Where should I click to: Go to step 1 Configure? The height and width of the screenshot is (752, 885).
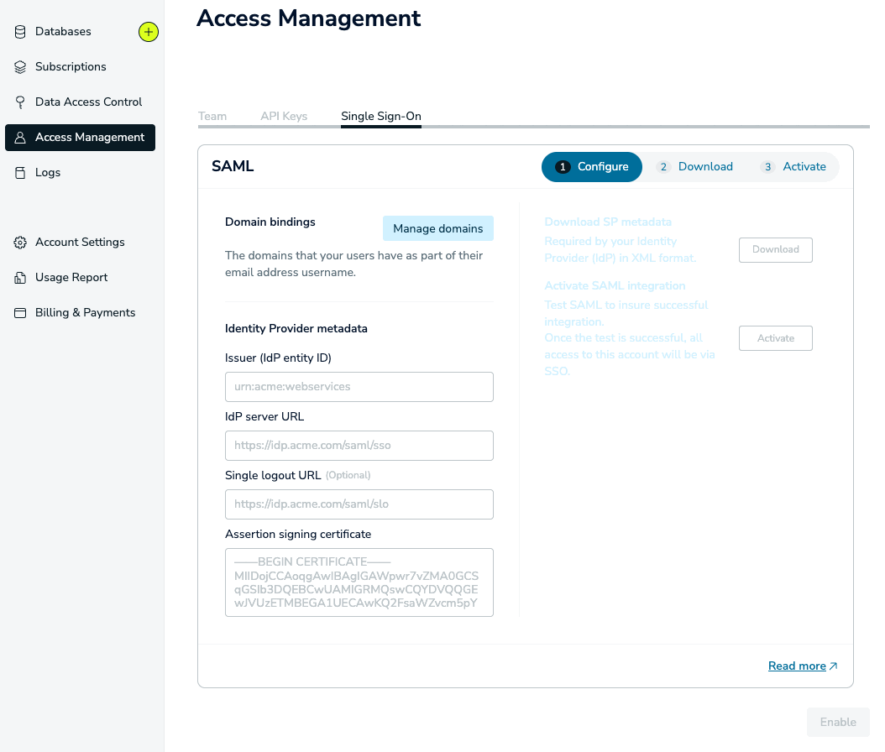pyautogui.click(x=592, y=167)
